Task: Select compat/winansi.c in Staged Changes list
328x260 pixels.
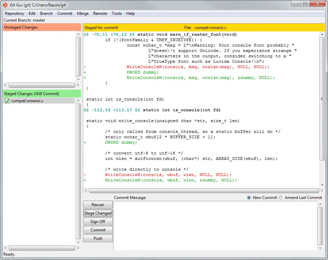Action: tap(27, 101)
